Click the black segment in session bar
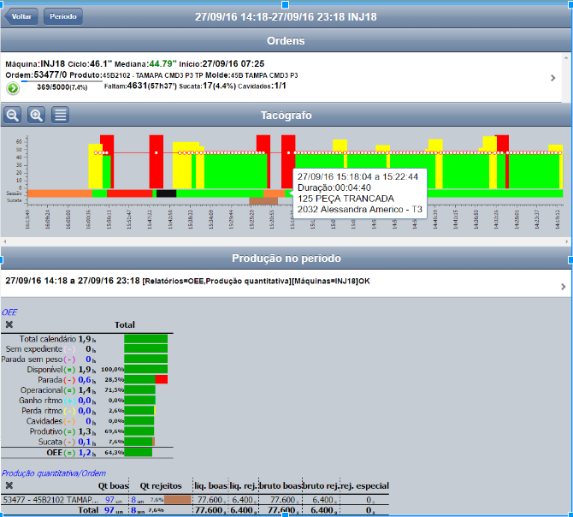 pyautogui.click(x=166, y=193)
